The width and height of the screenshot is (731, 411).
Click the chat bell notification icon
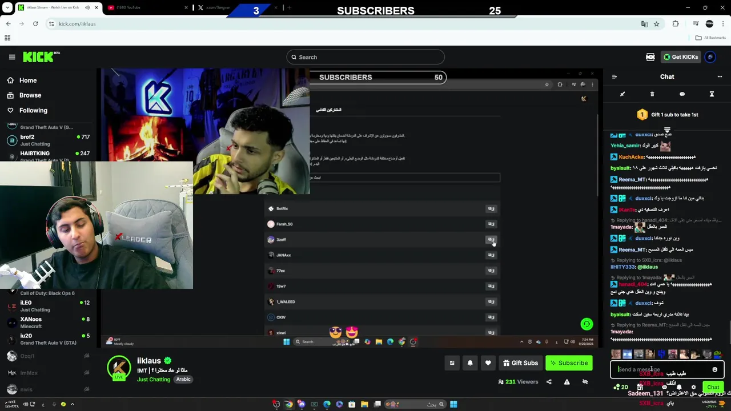click(679, 387)
